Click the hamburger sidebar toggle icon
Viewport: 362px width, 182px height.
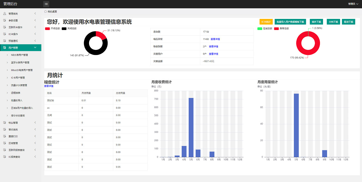pos(46,4)
